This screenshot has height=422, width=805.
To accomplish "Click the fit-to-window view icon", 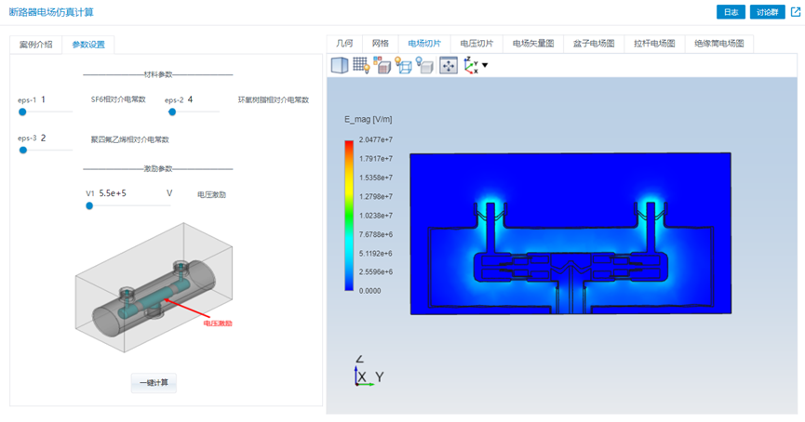I will coord(449,65).
